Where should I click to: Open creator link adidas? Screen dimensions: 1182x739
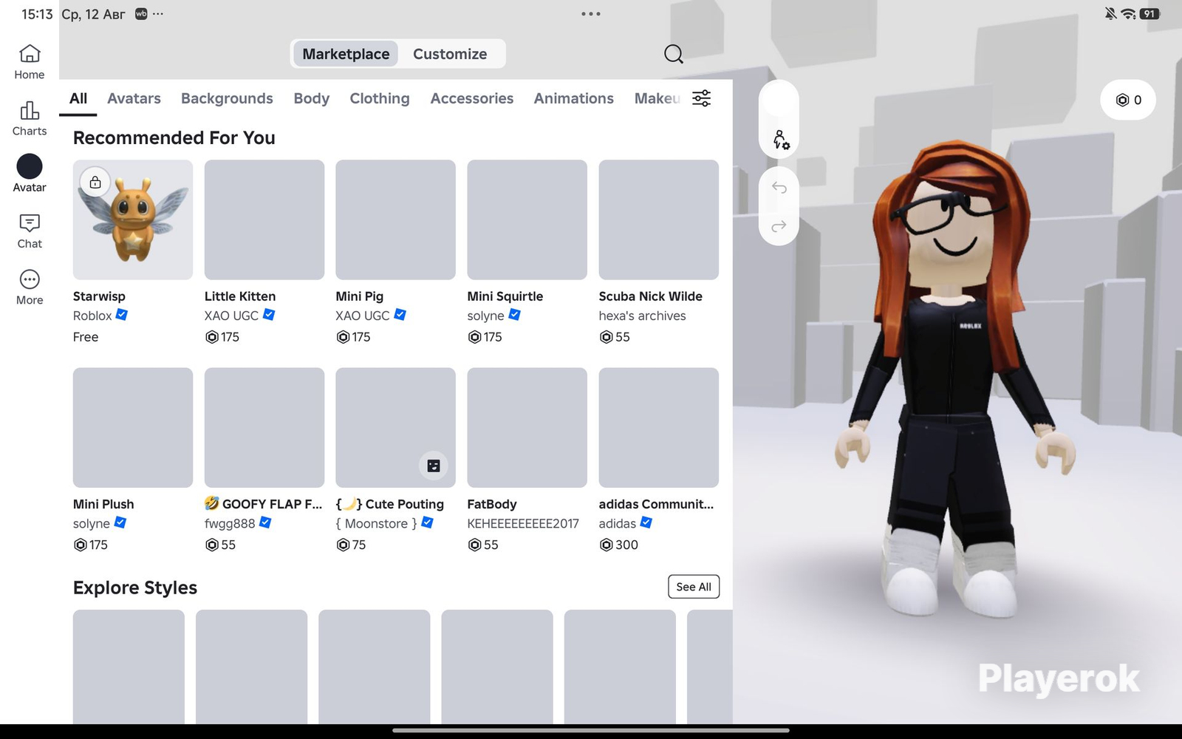(x=618, y=523)
